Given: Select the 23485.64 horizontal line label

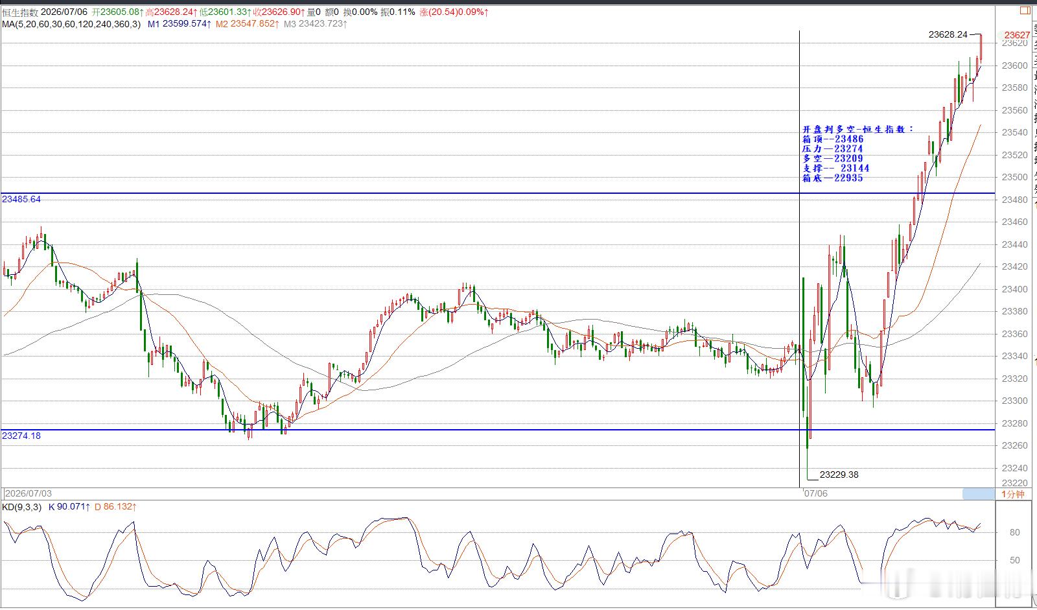Looking at the screenshot, I should point(21,199).
